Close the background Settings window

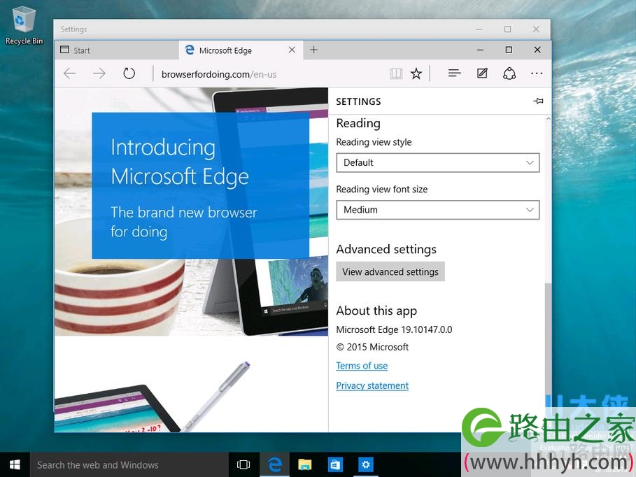coord(536,29)
